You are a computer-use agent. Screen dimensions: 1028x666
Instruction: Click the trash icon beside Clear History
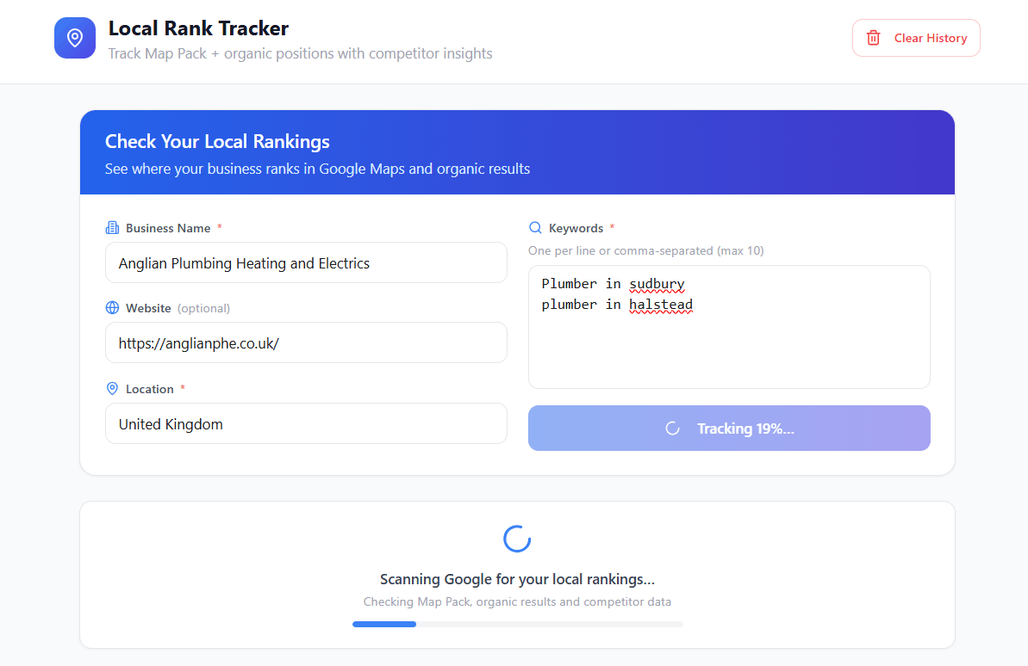click(x=873, y=38)
